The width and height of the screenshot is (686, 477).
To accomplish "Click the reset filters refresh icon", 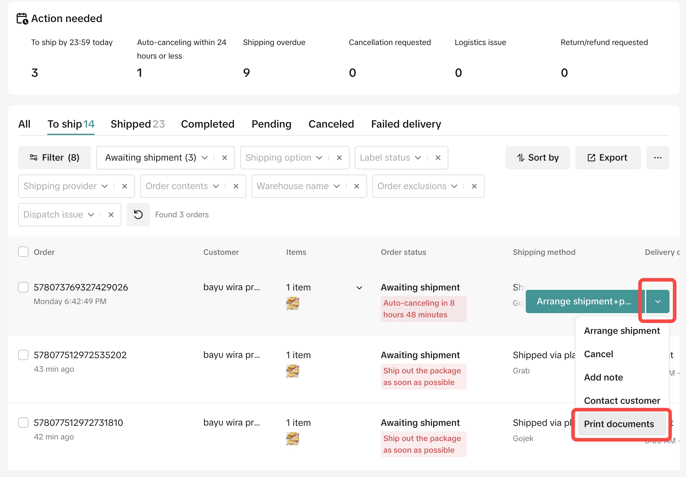I will tap(138, 215).
